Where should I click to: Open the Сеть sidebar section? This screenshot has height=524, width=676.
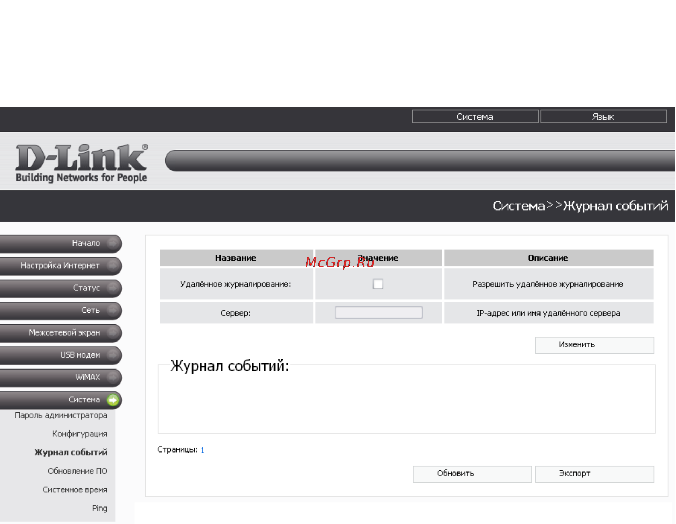coord(61,310)
